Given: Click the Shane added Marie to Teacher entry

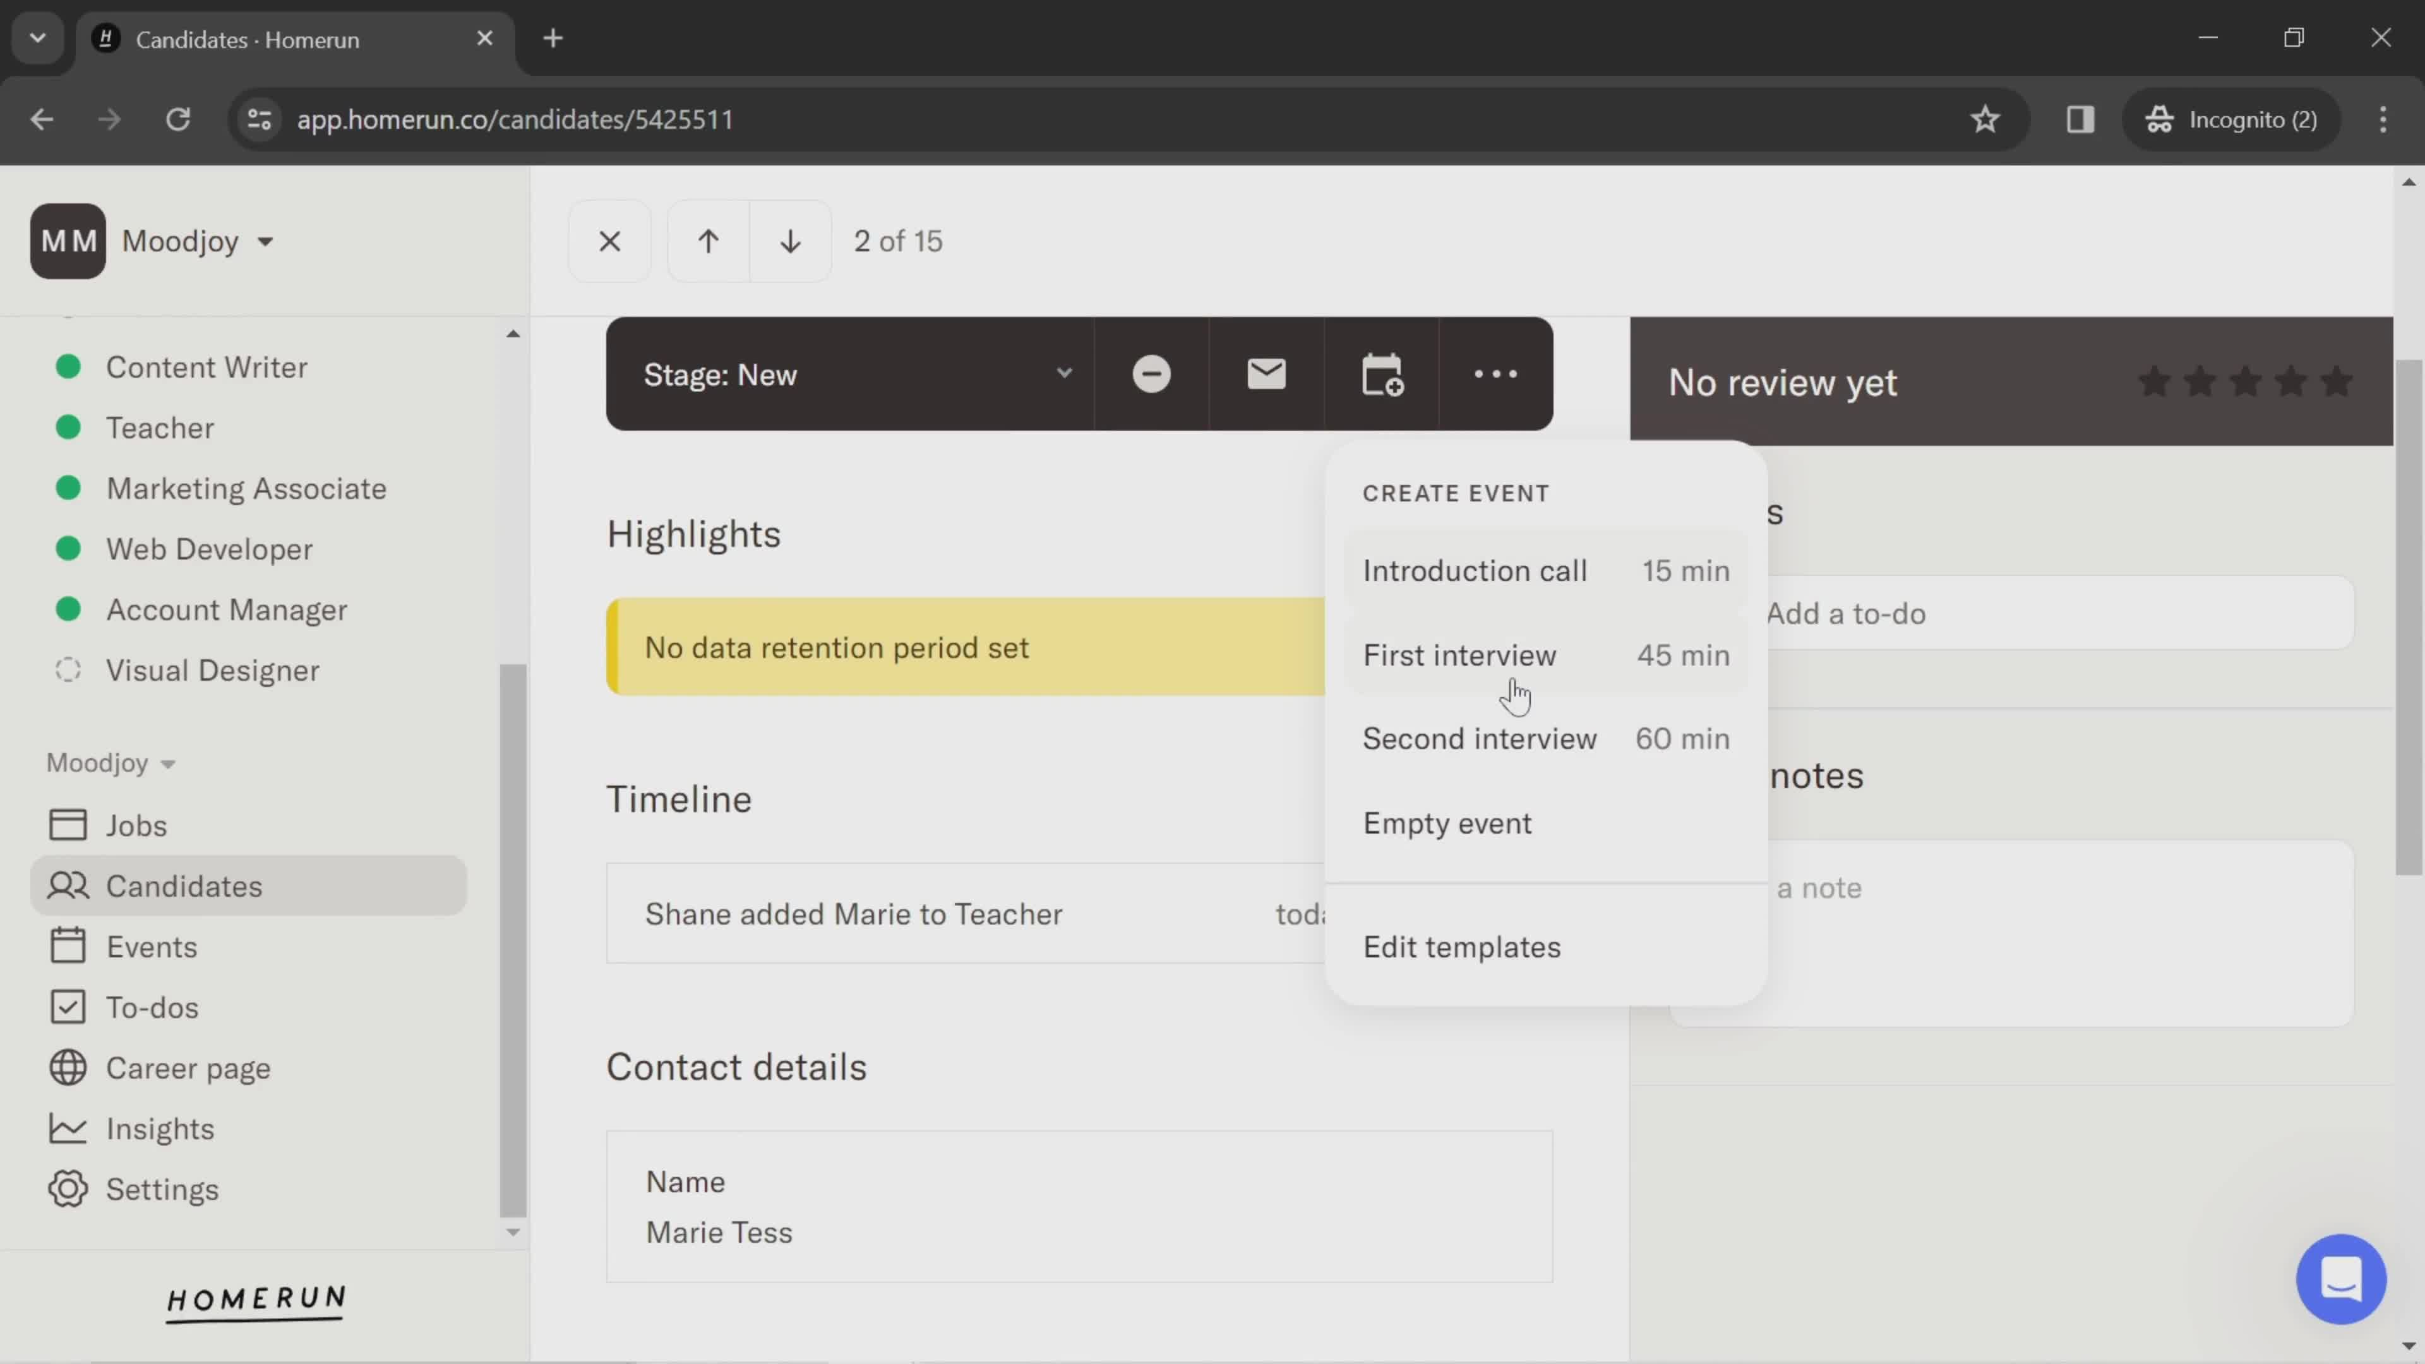Looking at the screenshot, I should [966, 914].
